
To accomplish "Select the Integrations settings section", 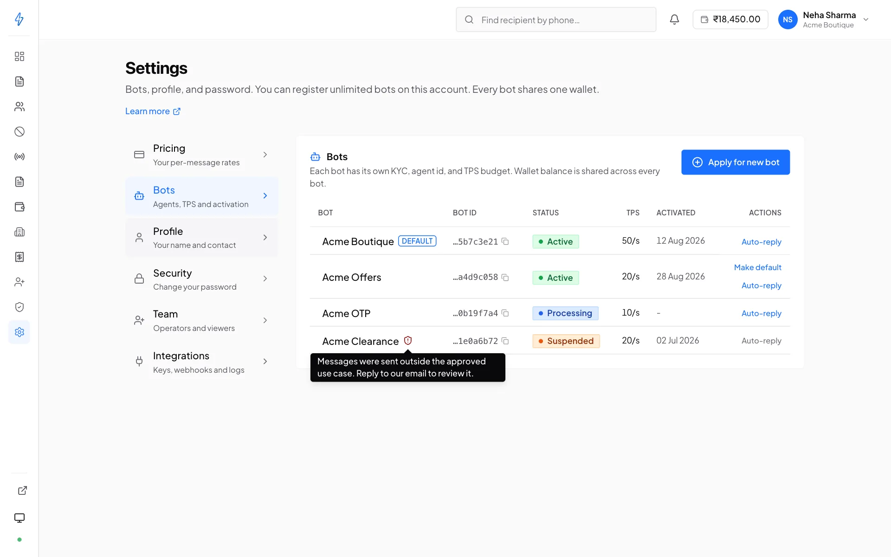I will pos(202,362).
